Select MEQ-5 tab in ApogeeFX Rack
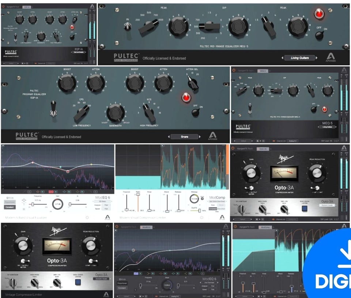This screenshot has height=298, width=351. click(x=263, y=71)
